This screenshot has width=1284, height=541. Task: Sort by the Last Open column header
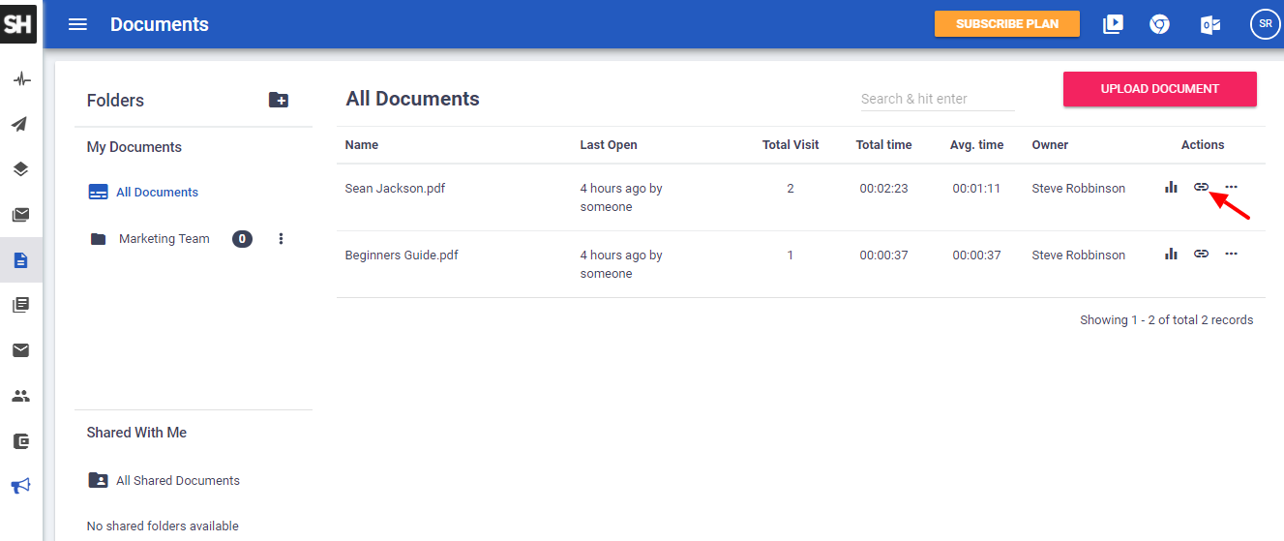pyautogui.click(x=609, y=145)
